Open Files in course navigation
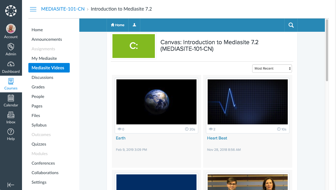Screen dimensions: 336x190 coord(36,116)
